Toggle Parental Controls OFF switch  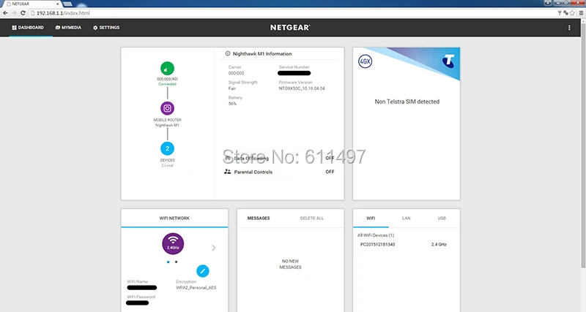[330, 172]
